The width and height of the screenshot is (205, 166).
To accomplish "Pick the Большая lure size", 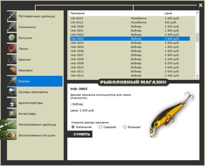I will tap(125, 127).
